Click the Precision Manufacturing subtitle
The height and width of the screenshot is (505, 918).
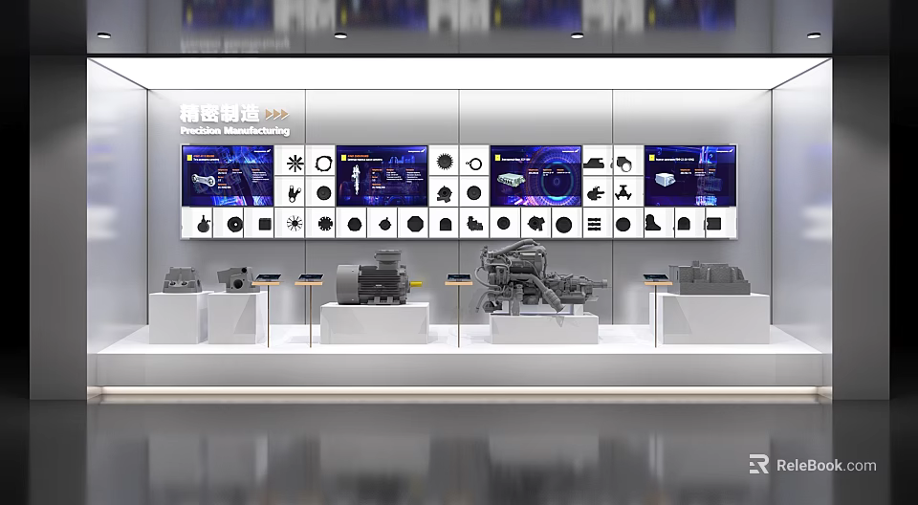235,131
